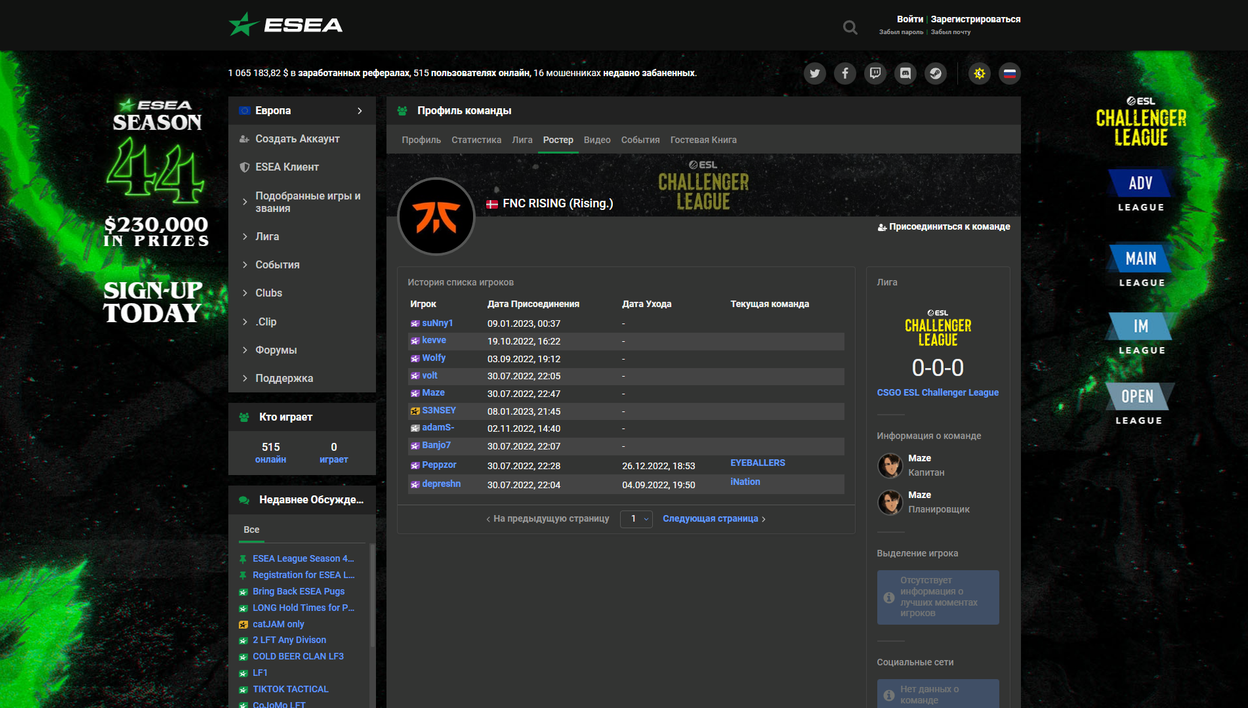Click the rank icon beside adamS-

(x=415, y=428)
